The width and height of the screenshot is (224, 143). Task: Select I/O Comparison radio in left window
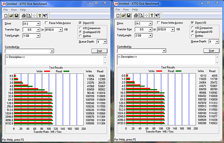pos(80,28)
